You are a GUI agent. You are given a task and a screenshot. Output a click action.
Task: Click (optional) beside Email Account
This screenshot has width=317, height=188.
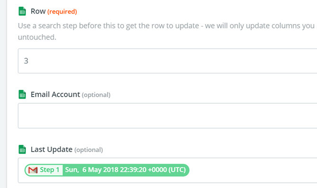(96, 95)
